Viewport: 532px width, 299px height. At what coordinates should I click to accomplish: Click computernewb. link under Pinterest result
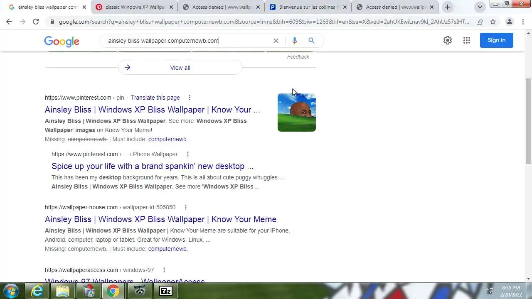[x=168, y=139]
